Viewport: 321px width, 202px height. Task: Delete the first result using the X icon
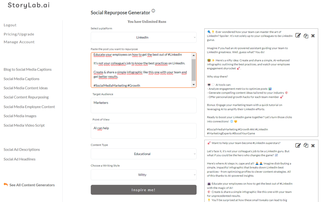tap(313, 35)
